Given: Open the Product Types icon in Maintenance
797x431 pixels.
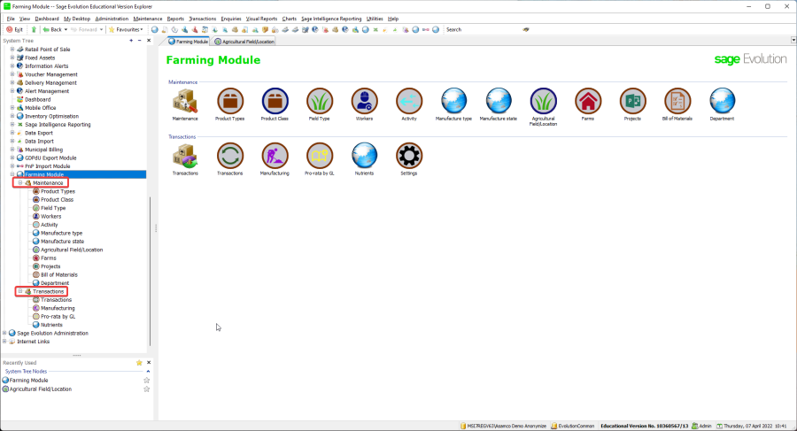Looking at the screenshot, I should [230, 101].
